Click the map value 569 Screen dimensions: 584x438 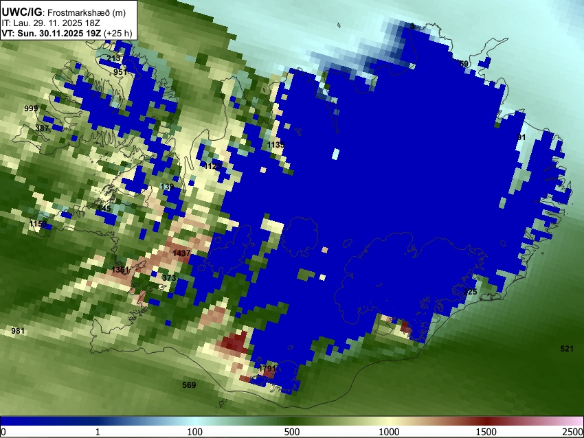coord(189,384)
